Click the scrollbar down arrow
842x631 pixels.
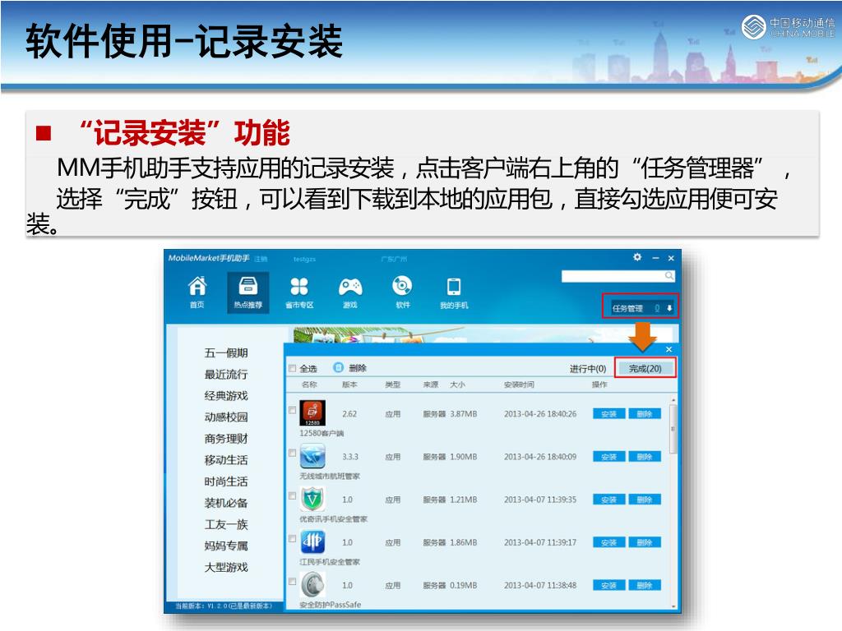pos(673,607)
